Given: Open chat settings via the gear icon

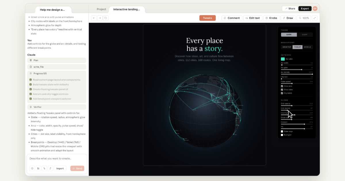Looking at the screenshot, I should click(x=32, y=168).
